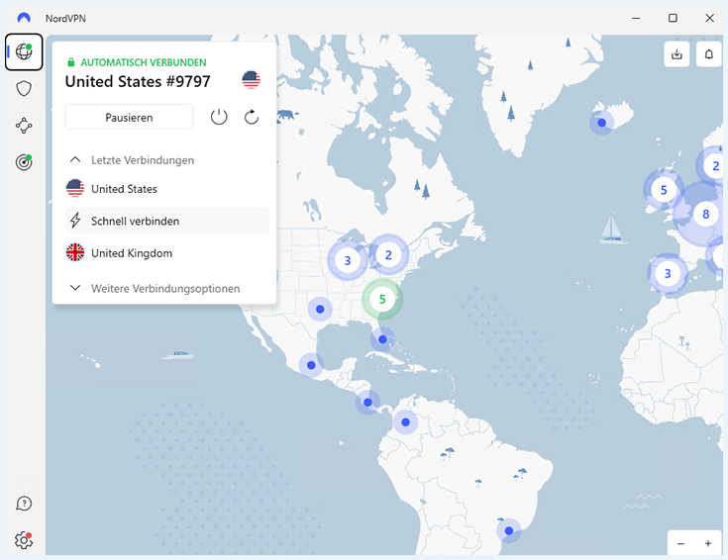The image size is (728, 560).
Task: Click the European cluster marked 8
Action: point(705,214)
